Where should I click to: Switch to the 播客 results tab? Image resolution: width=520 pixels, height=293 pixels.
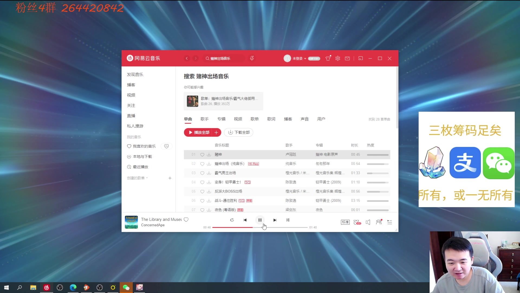(x=288, y=119)
